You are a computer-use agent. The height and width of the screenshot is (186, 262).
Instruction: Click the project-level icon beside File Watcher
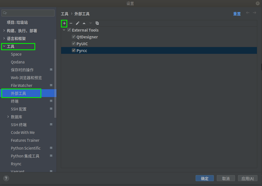tap(51, 85)
